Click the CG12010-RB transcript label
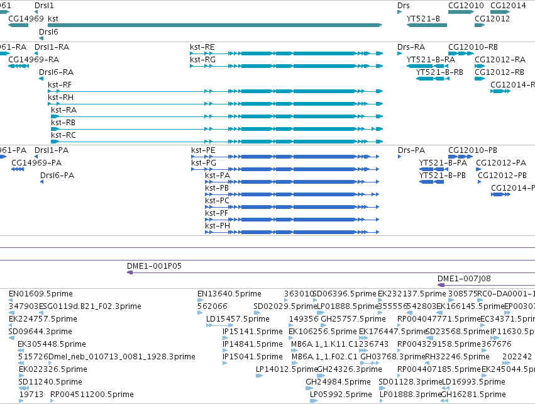535x404 pixels. [473, 47]
